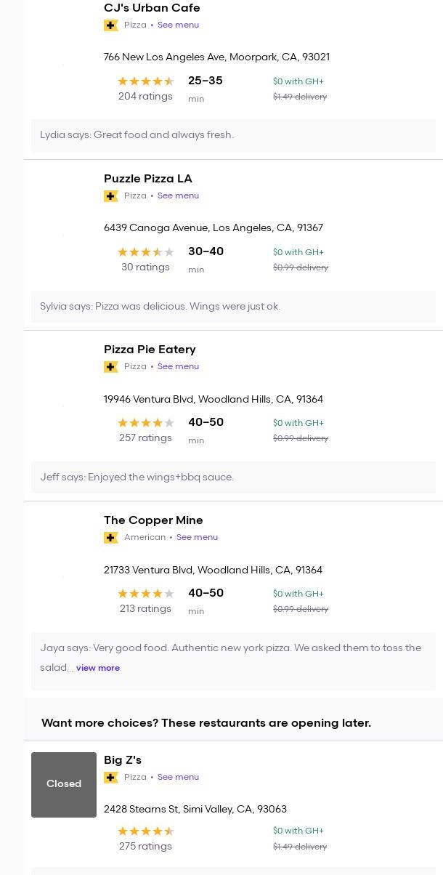
Task: Click Big Z's 275 ratings count
Action: (x=145, y=847)
